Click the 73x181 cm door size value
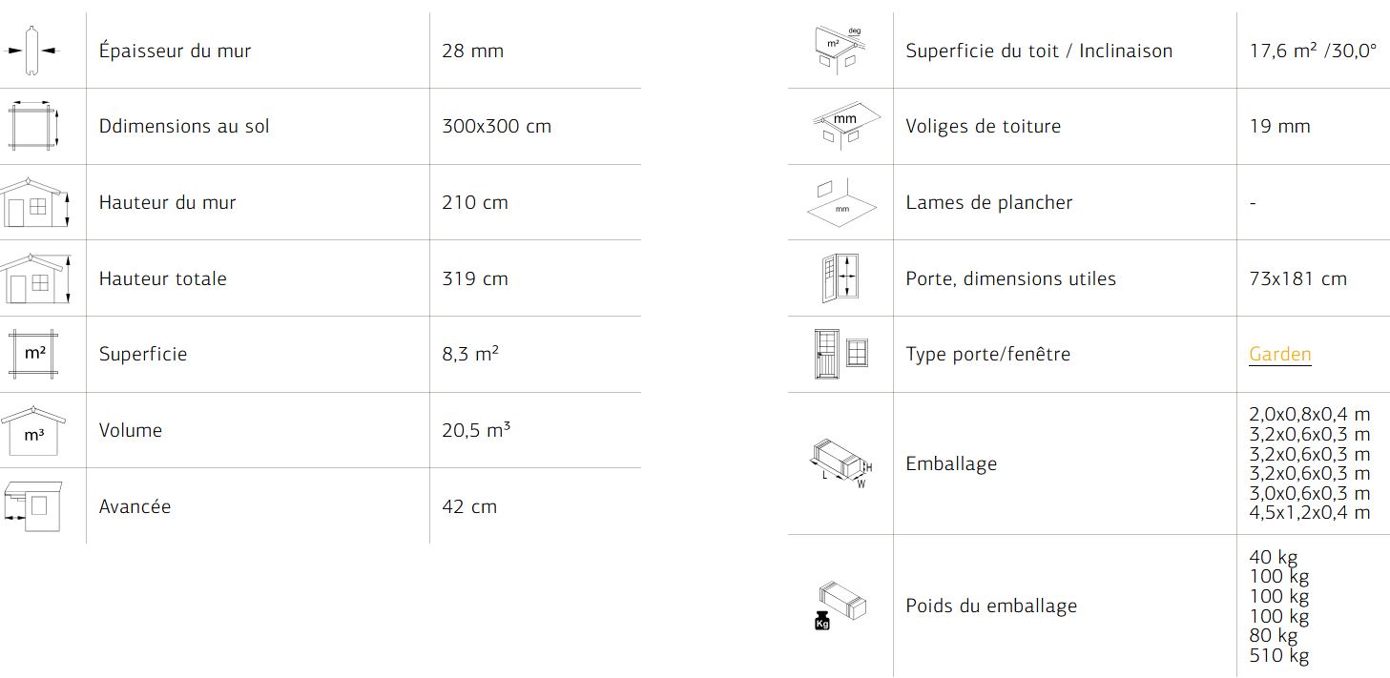Screen dimensions: 1390x678 (1297, 278)
